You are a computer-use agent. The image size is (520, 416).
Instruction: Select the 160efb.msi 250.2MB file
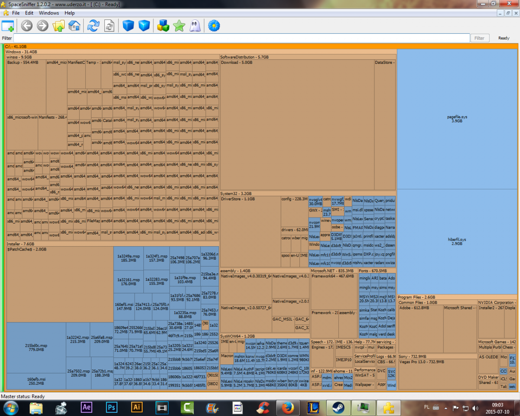coord(36,381)
